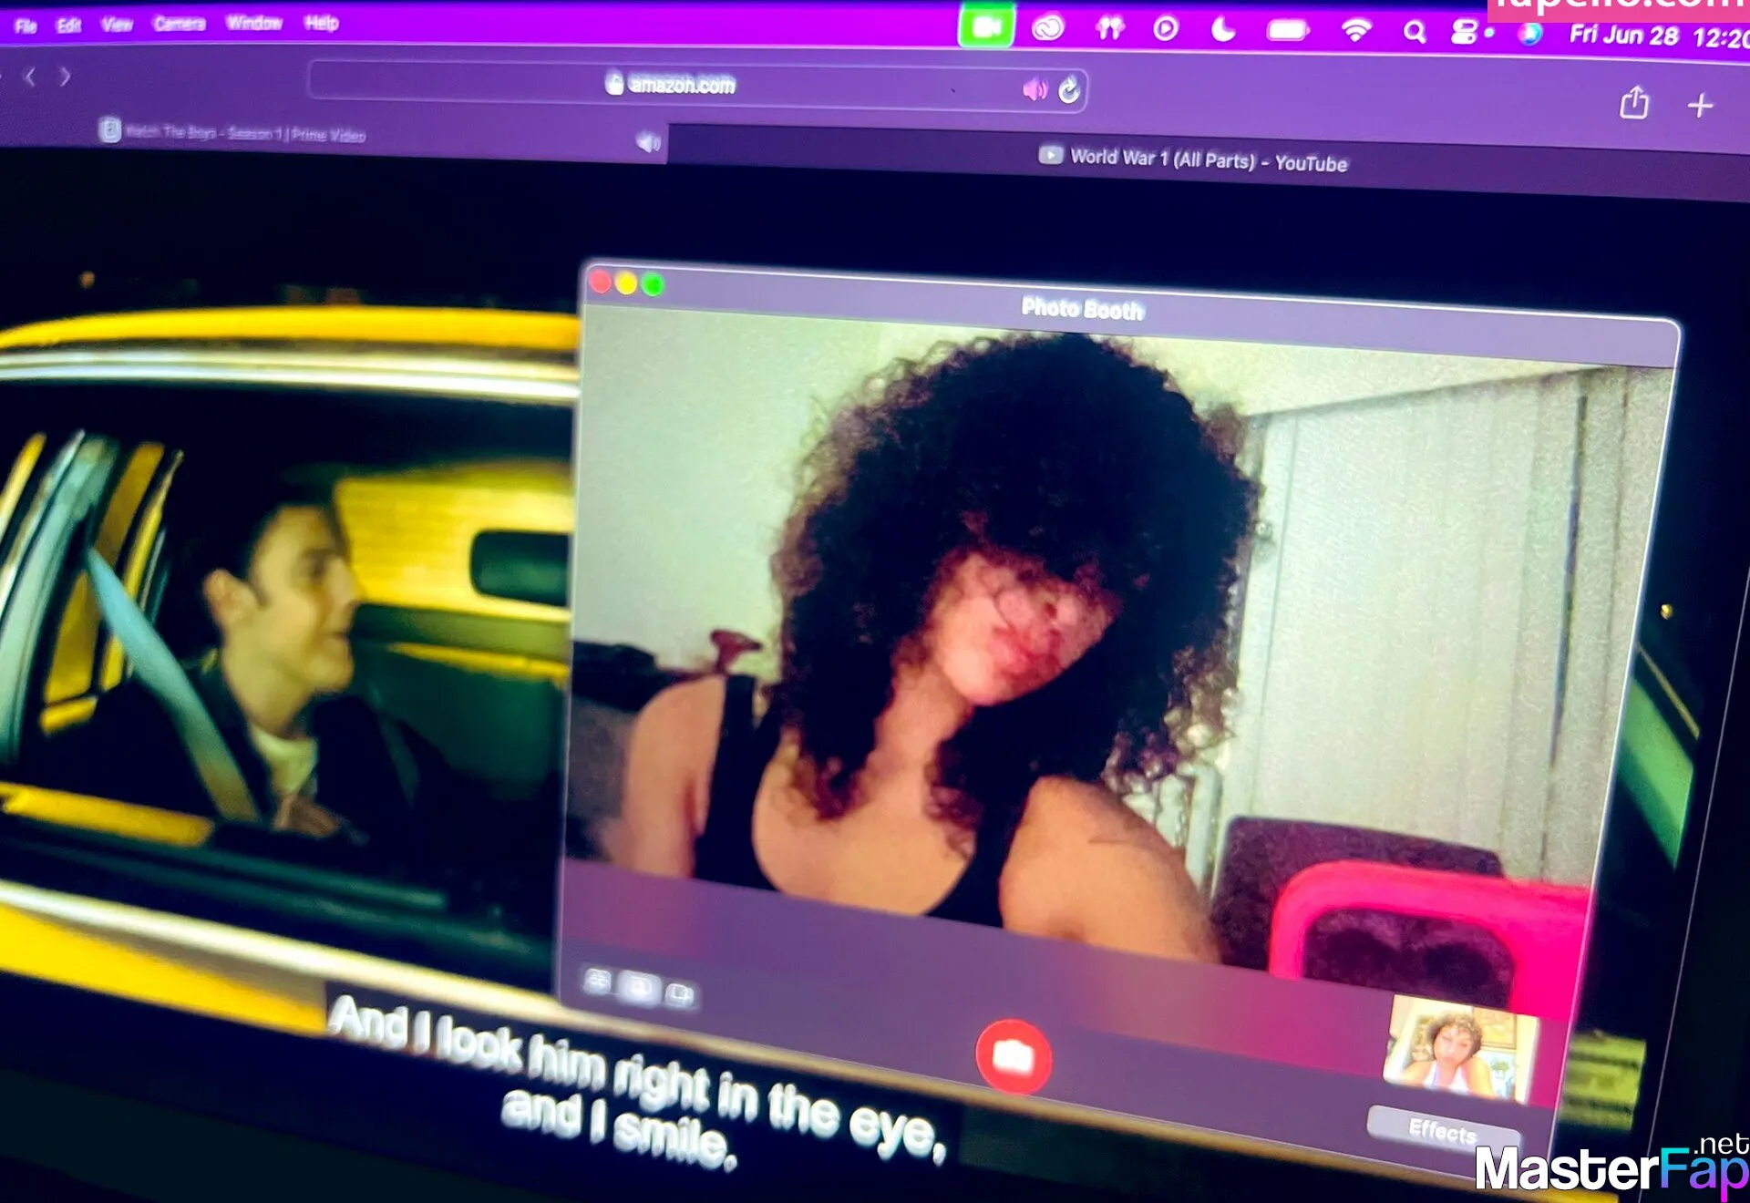Toggle the Focus moon icon

(1223, 30)
